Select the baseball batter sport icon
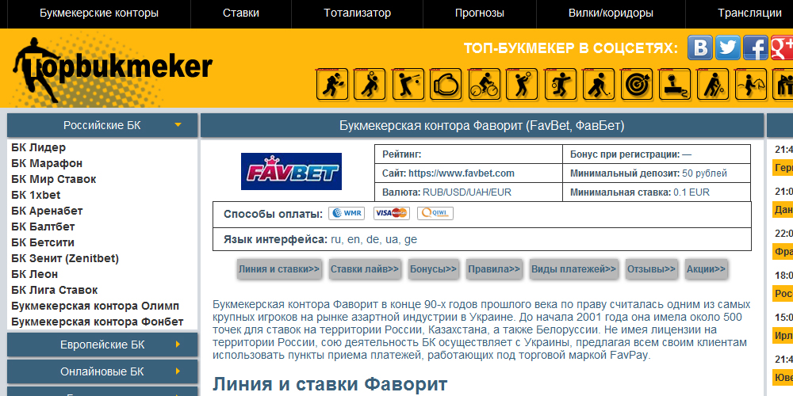The height and width of the screenshot is (396, 793). pos(408,84)
